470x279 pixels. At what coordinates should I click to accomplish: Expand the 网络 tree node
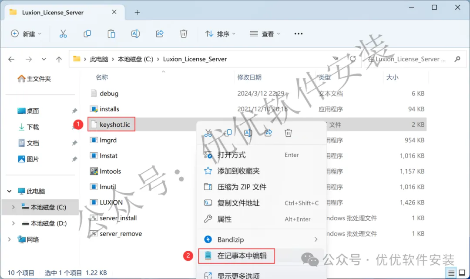tap(10, 239)
